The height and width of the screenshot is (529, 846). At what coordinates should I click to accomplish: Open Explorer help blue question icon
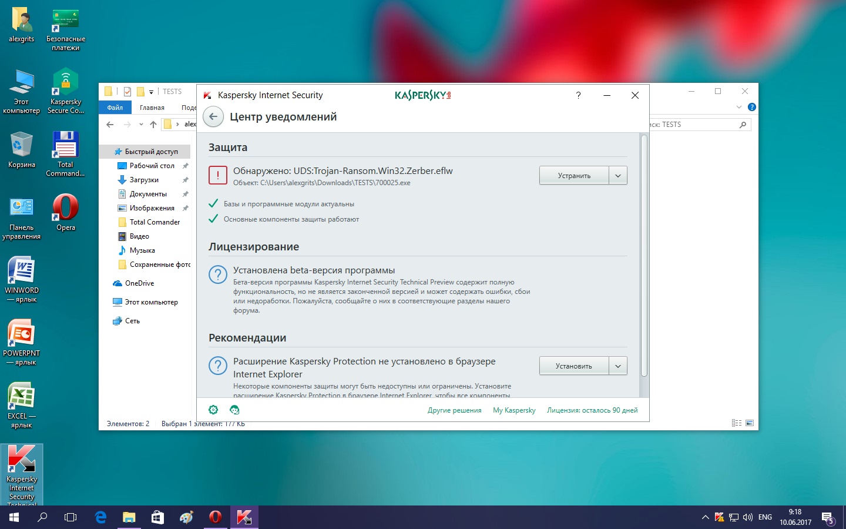coord(751,107)
